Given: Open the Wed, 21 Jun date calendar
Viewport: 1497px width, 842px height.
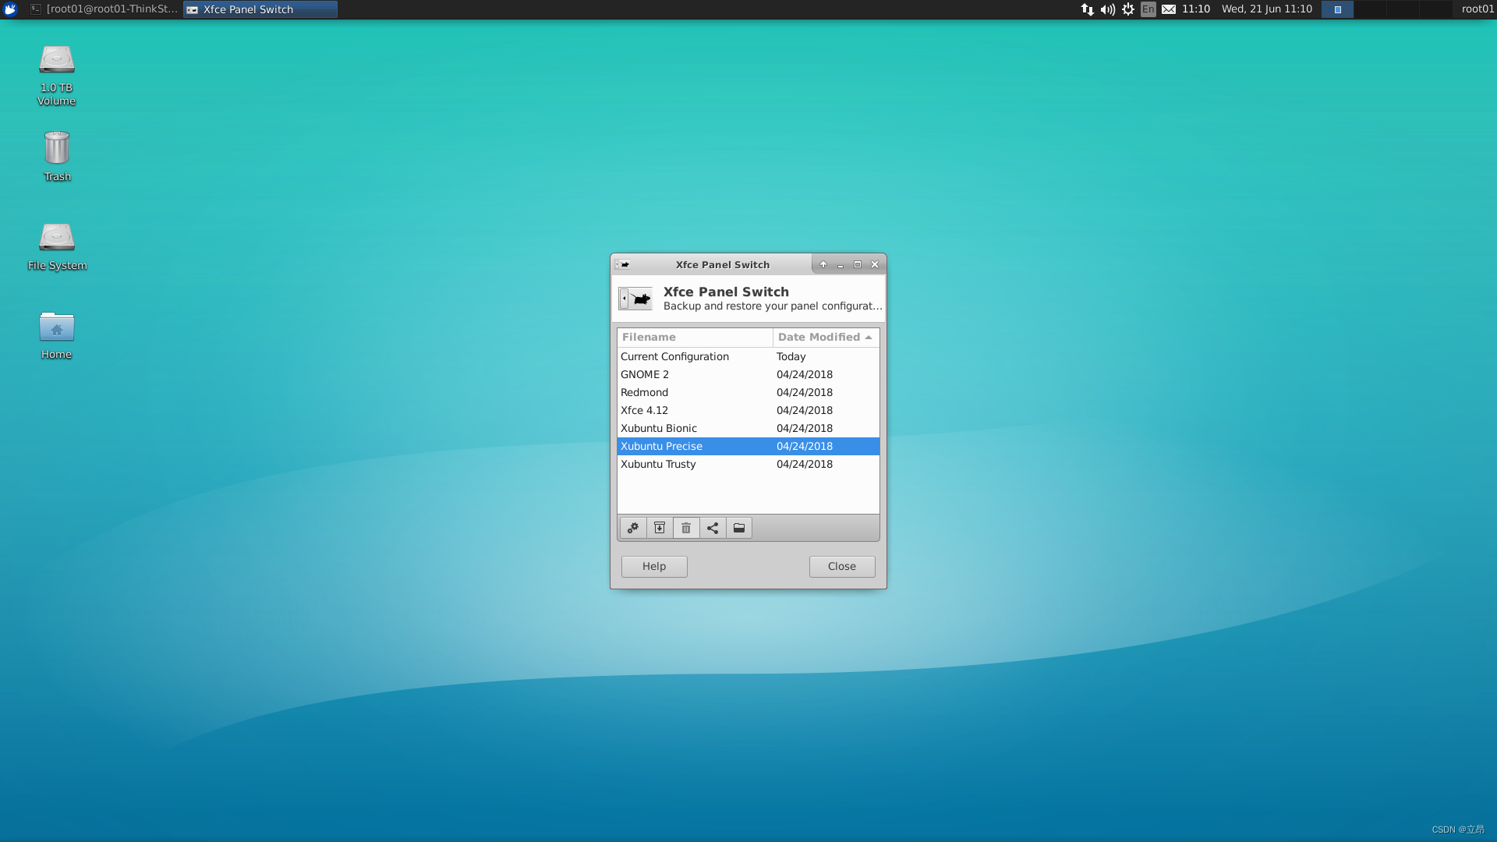Looking at the screenshot, I should (x=1267, y=9).
